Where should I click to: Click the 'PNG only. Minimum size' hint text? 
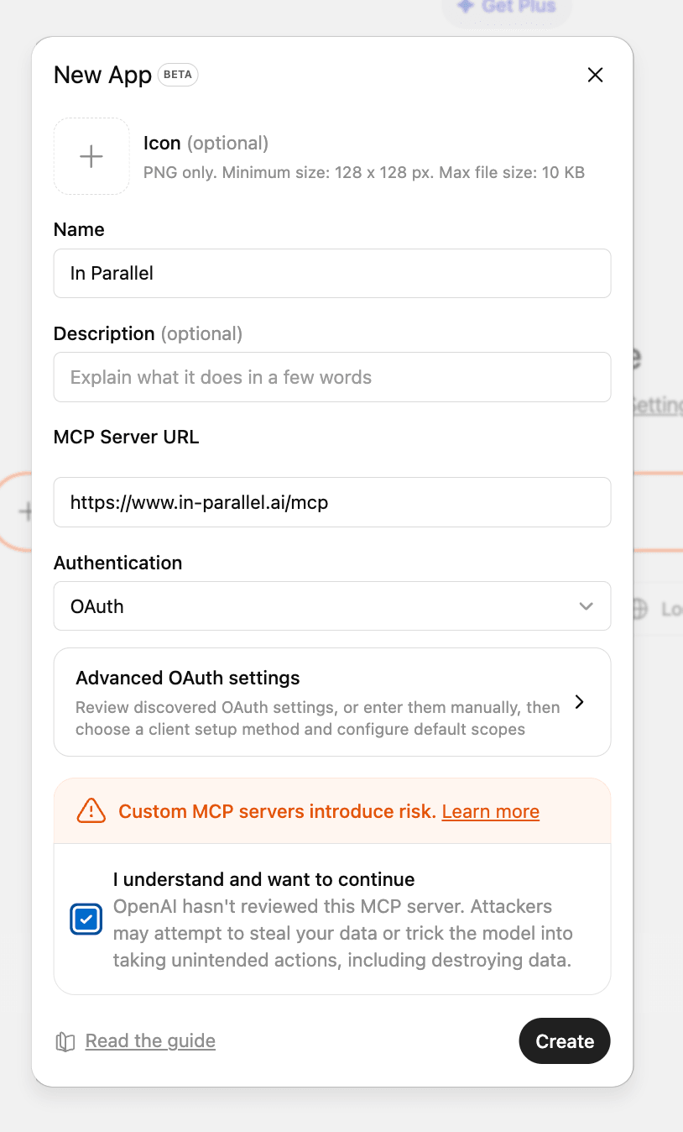[364, 173]
